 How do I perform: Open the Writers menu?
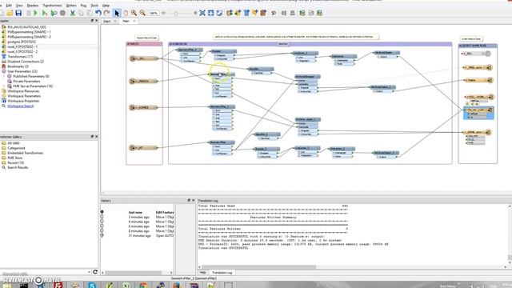click(x=71, y=6)
